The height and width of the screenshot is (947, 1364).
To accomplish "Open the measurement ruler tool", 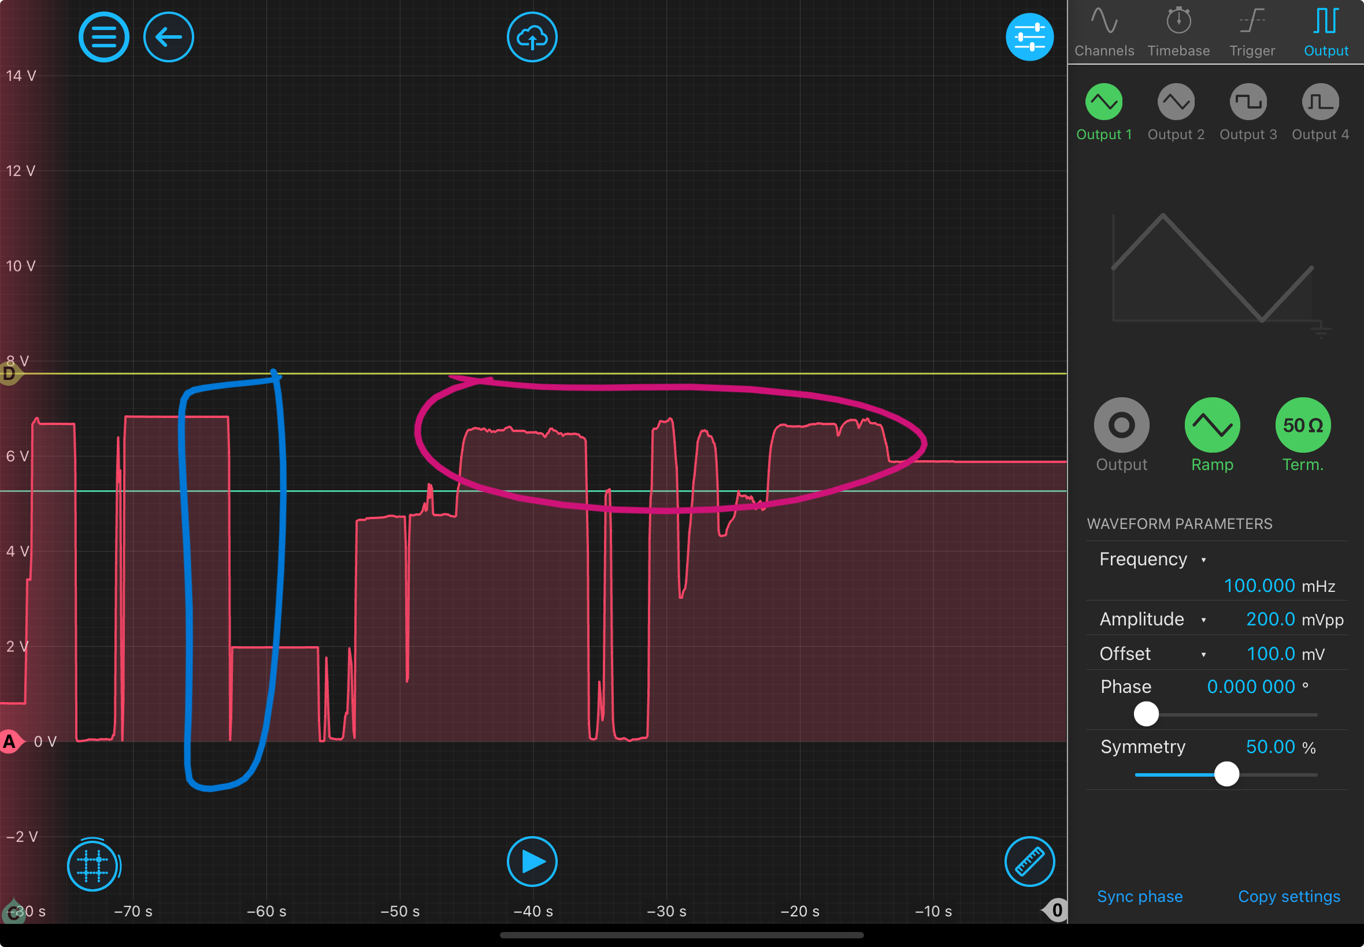I will coord(1030,862).
